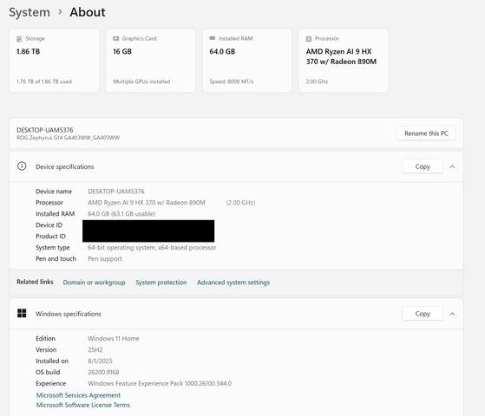Go back to System breadcrumb
Screen dimensions: 485x416
tap(29, 12)
